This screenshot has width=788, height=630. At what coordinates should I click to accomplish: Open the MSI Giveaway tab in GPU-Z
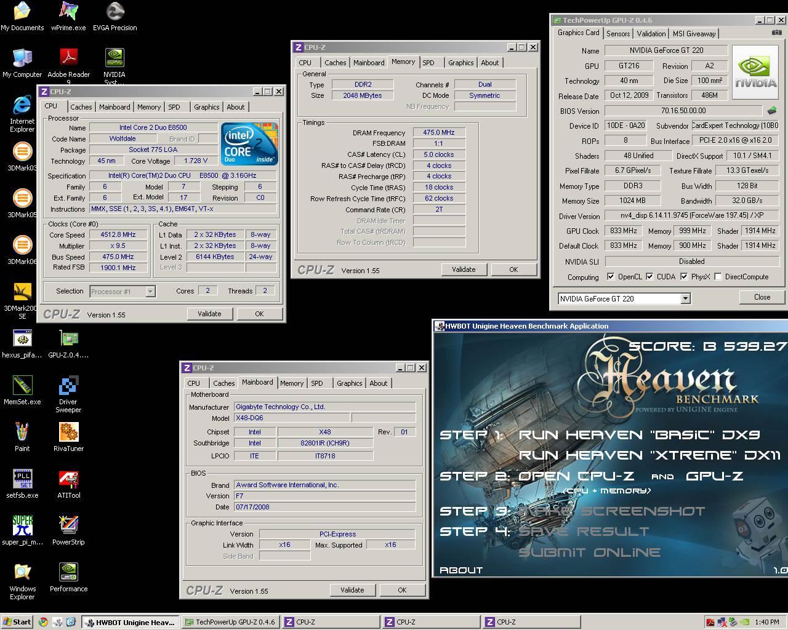[694, 34]
